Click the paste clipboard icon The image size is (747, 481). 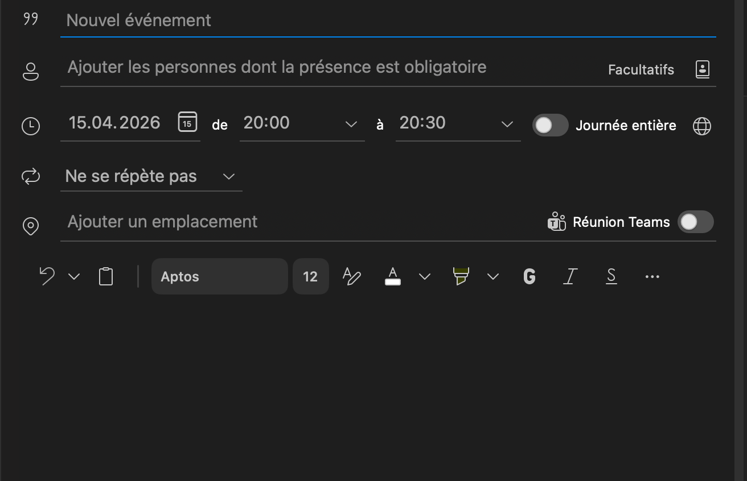click(x=106, y=276)
